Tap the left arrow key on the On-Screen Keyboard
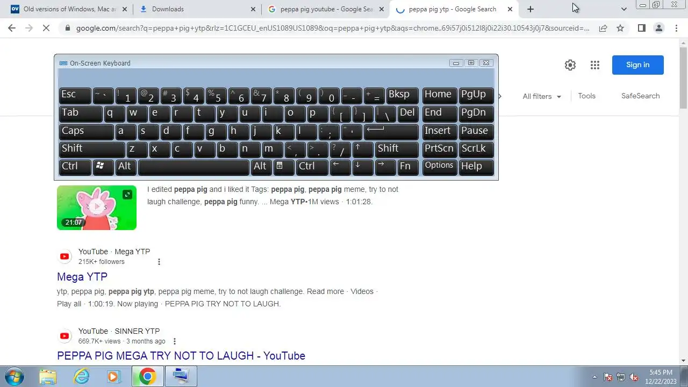 (x=340, y=167)
